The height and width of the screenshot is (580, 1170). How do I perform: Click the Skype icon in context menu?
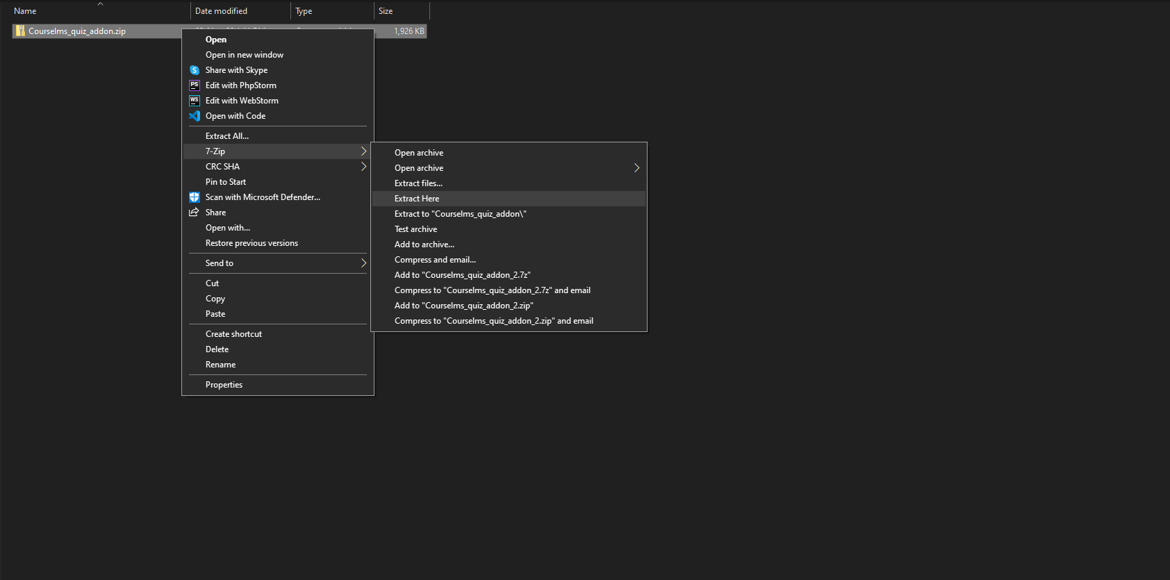coord(195,70)
